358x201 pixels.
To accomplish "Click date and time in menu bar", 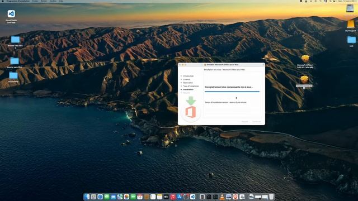I will [x=348, y=1].
